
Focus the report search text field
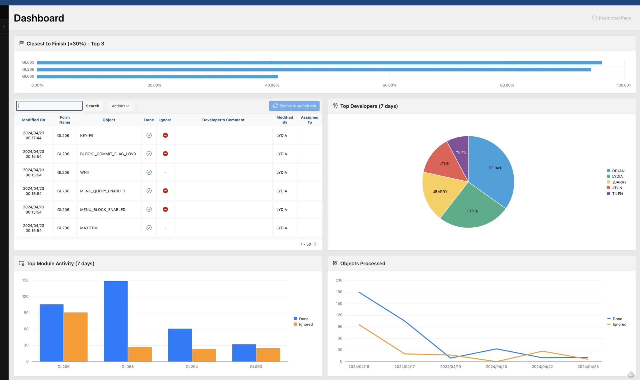pos(49,106)
